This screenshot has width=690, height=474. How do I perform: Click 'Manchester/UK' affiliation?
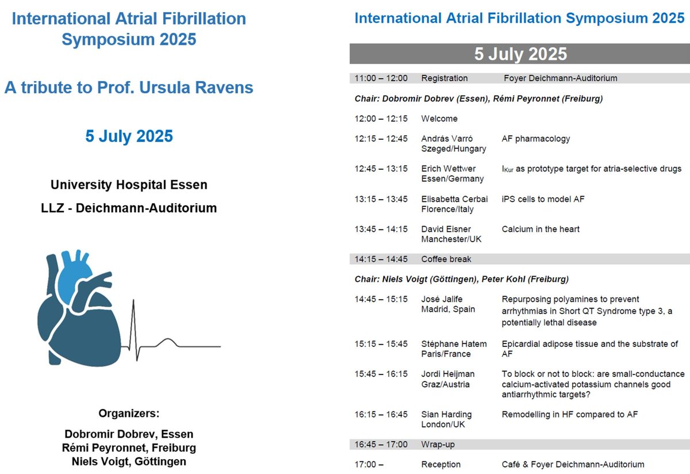point(450,239)
